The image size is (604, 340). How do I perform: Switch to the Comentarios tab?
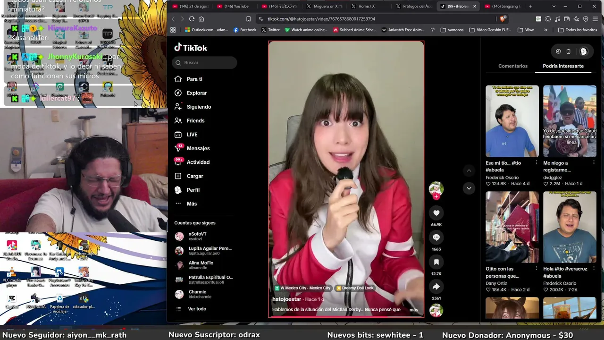[x=513, y=66]
